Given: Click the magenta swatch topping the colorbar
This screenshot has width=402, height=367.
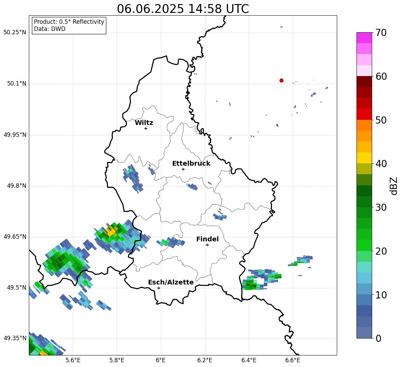Looking at the screenshot, I should [x=364, y=38].
